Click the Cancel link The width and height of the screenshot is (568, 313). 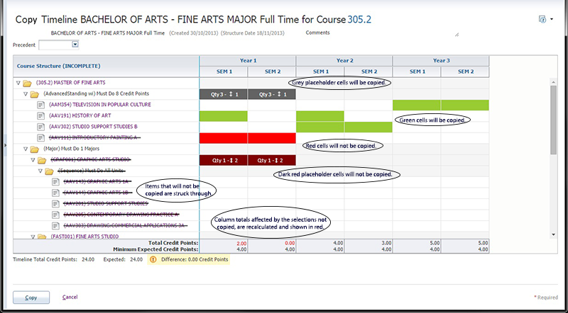coord(70,297)
